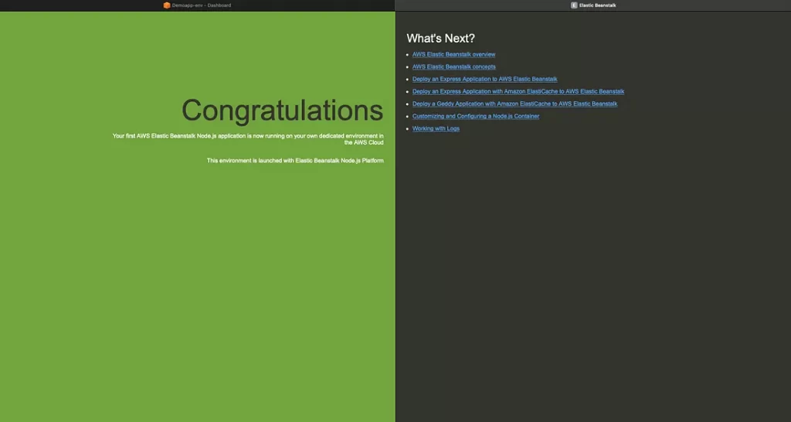Click bullet beside AWS Elastic Beanstalk concepts
Viewport: 791px width, 422px height.
tap(407, 67)
